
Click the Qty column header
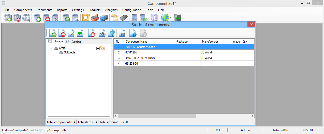[x=248, y=42]
